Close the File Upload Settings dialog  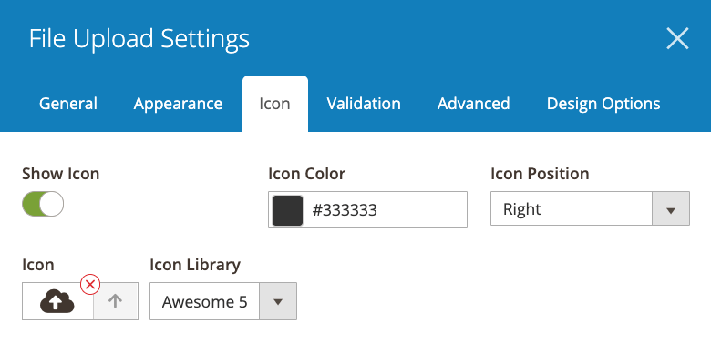tap(677, 38)
